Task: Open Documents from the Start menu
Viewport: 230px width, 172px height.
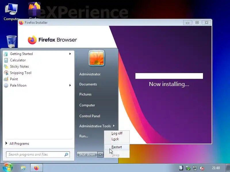Action: (x=88, y=84)
